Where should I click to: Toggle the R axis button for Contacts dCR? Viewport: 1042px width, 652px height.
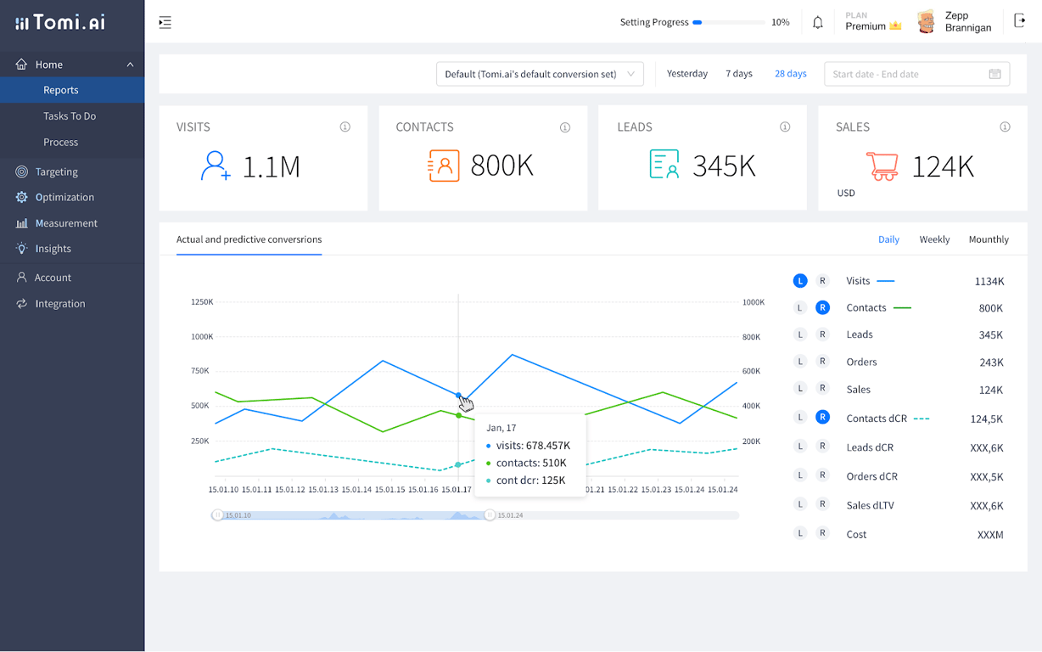tap(822, 417)
